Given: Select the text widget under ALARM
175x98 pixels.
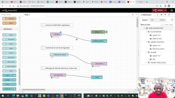Looking at the screenshot, I should click(x=154, y=59).
